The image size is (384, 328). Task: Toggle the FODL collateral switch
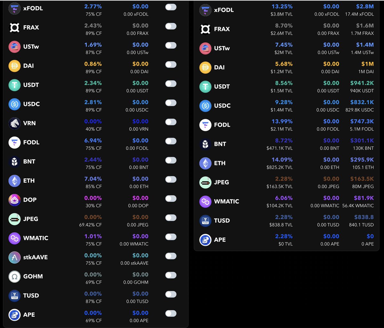coord(171,141)
